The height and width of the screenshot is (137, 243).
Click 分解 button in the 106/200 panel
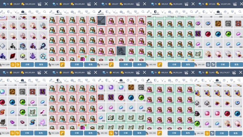click(222, 133)
